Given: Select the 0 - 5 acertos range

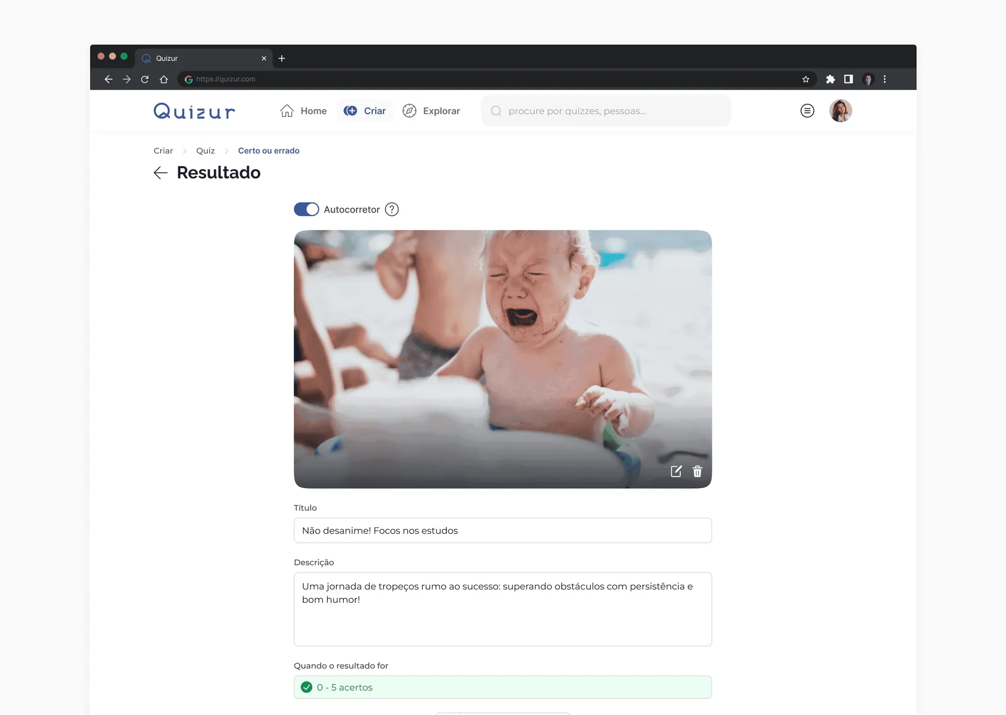Looking at the screenshot, I should [x=502, y=687].
